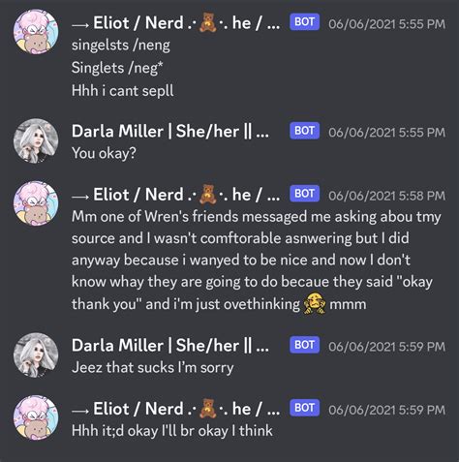Click the BOT badge next to Darla's 5:55 PM message
The image size is (459, 462).
(304, 131)
